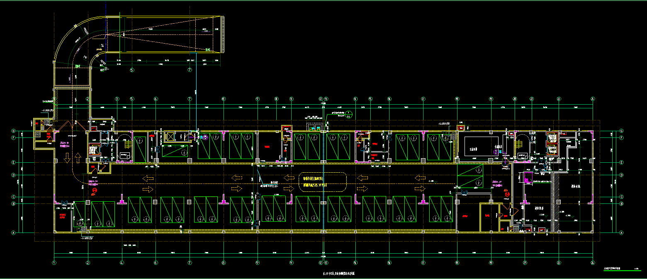Click the yellow dashed note box in lane
The image size is (647, 279).
322,181
